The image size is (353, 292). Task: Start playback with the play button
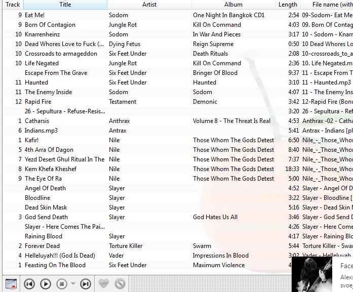tap(46, 284)
